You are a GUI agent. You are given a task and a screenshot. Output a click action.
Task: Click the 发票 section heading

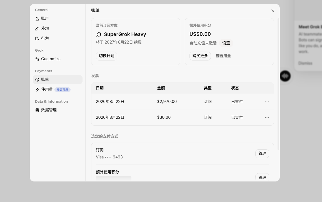pyautogui.click(x=95, y=76)
